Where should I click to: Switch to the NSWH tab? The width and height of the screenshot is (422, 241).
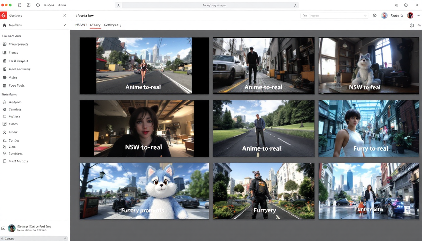(x=81, y=25)
